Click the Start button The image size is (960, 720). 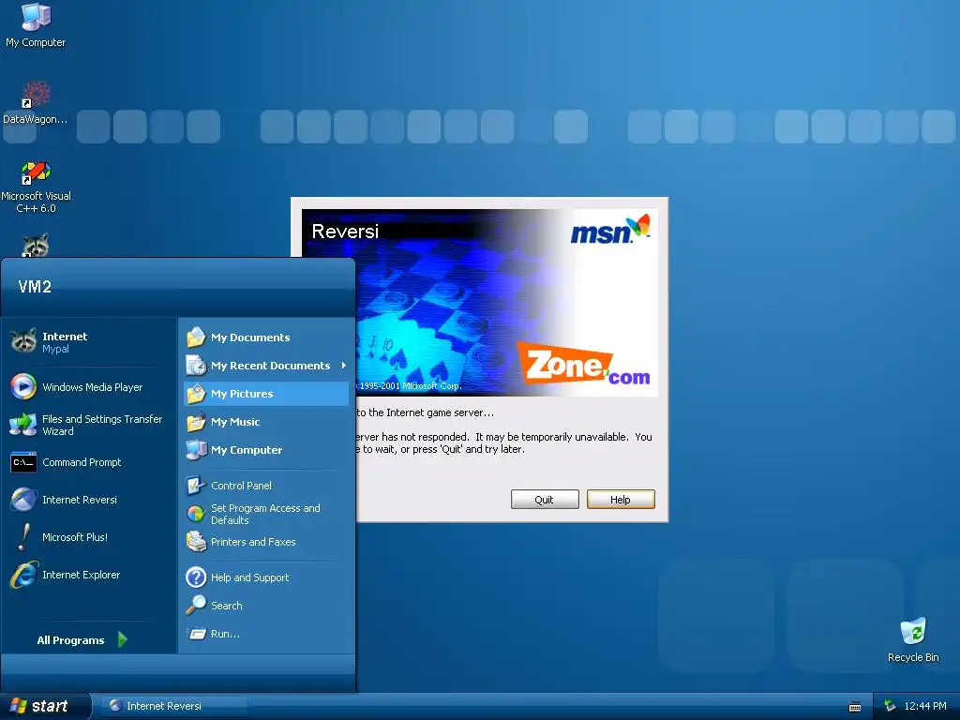[x=44, y=706]
